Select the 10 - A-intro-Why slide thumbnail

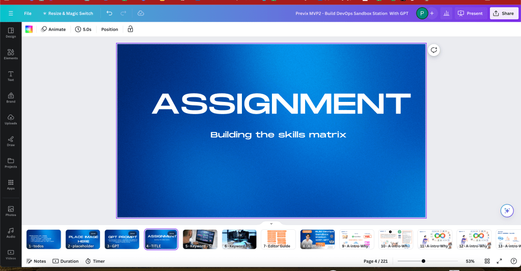(395, 239)
